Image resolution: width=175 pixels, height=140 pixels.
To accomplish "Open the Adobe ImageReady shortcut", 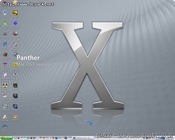I will click(15, 44).
